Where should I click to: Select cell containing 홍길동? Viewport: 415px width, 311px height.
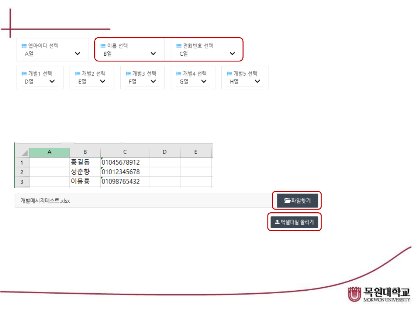(85, 162)
